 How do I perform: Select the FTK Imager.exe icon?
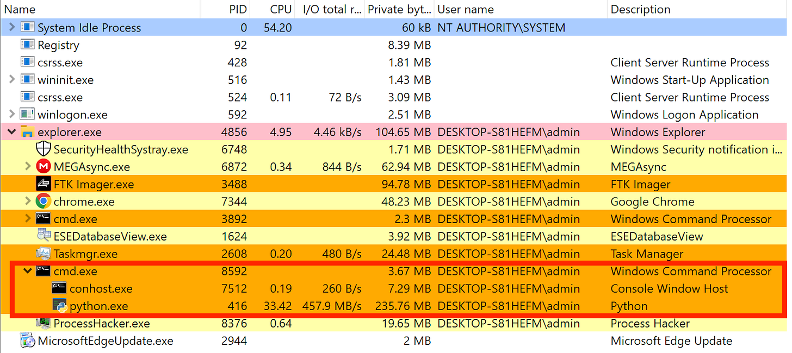click(44, 184)
